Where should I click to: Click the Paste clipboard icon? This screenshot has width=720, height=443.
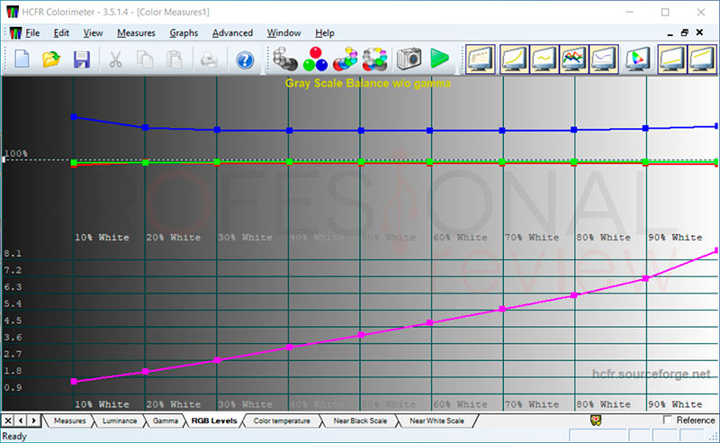pyautogui.click(x=175, y=59)
